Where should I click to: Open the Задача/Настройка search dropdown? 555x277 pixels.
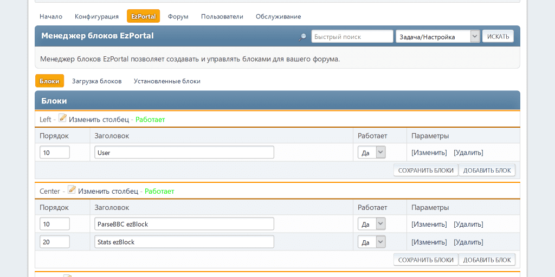tap(438, 36)
